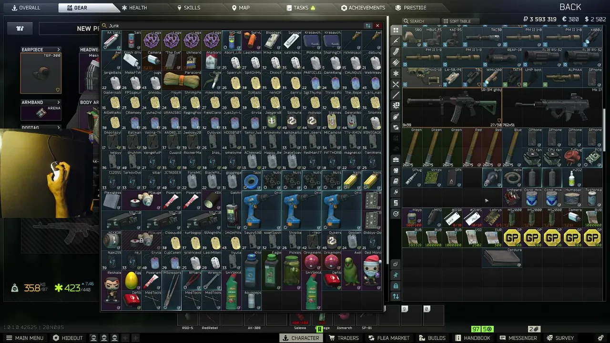Screen dimensions: 610x343
Task: View the ACHIEVEMENTS tab
Action: [363, 8]
